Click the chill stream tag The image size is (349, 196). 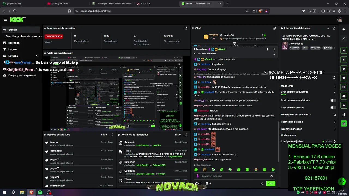305,48
